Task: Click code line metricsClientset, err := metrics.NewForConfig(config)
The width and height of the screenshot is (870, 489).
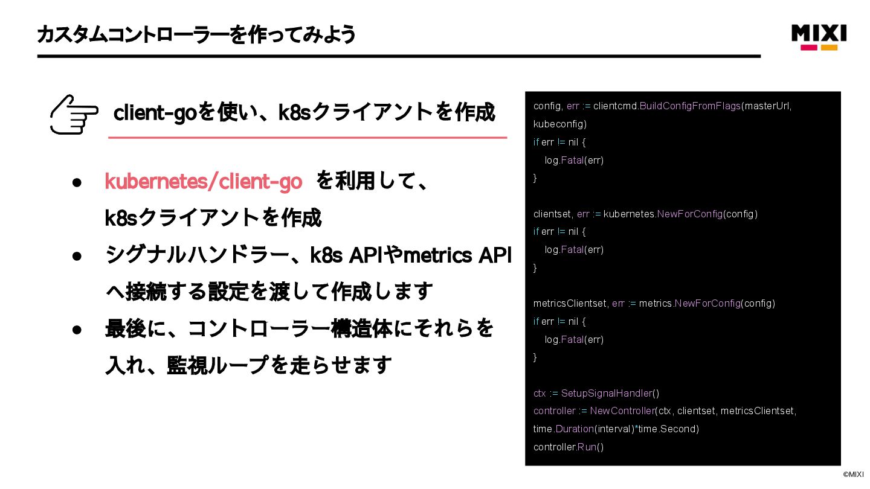Action: tap(654, 303)
